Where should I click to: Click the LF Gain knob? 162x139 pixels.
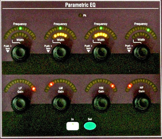[20, 103]
